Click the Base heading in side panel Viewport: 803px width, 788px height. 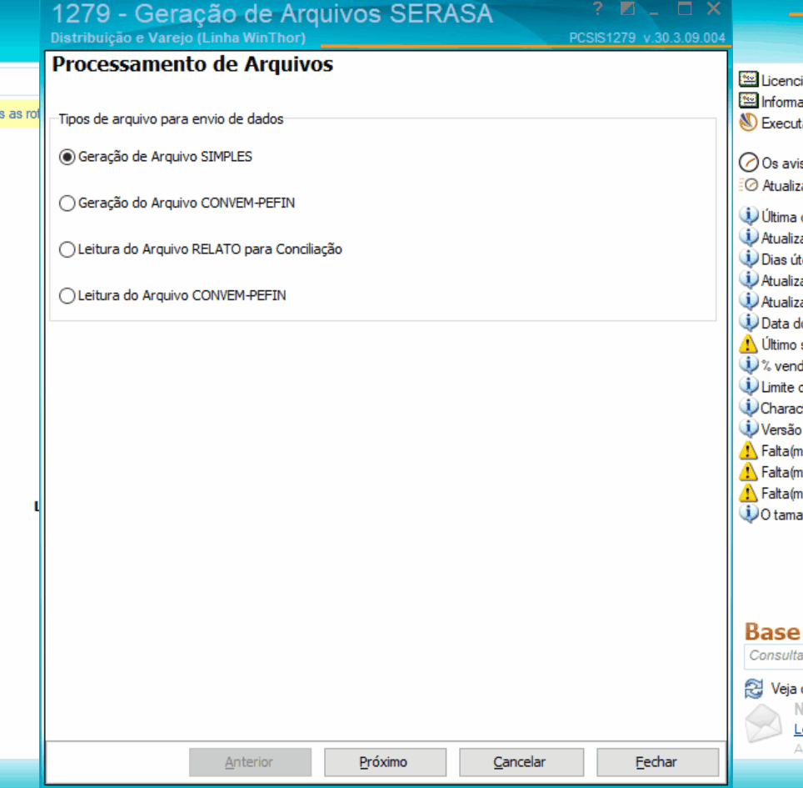(x=772, y=631)
